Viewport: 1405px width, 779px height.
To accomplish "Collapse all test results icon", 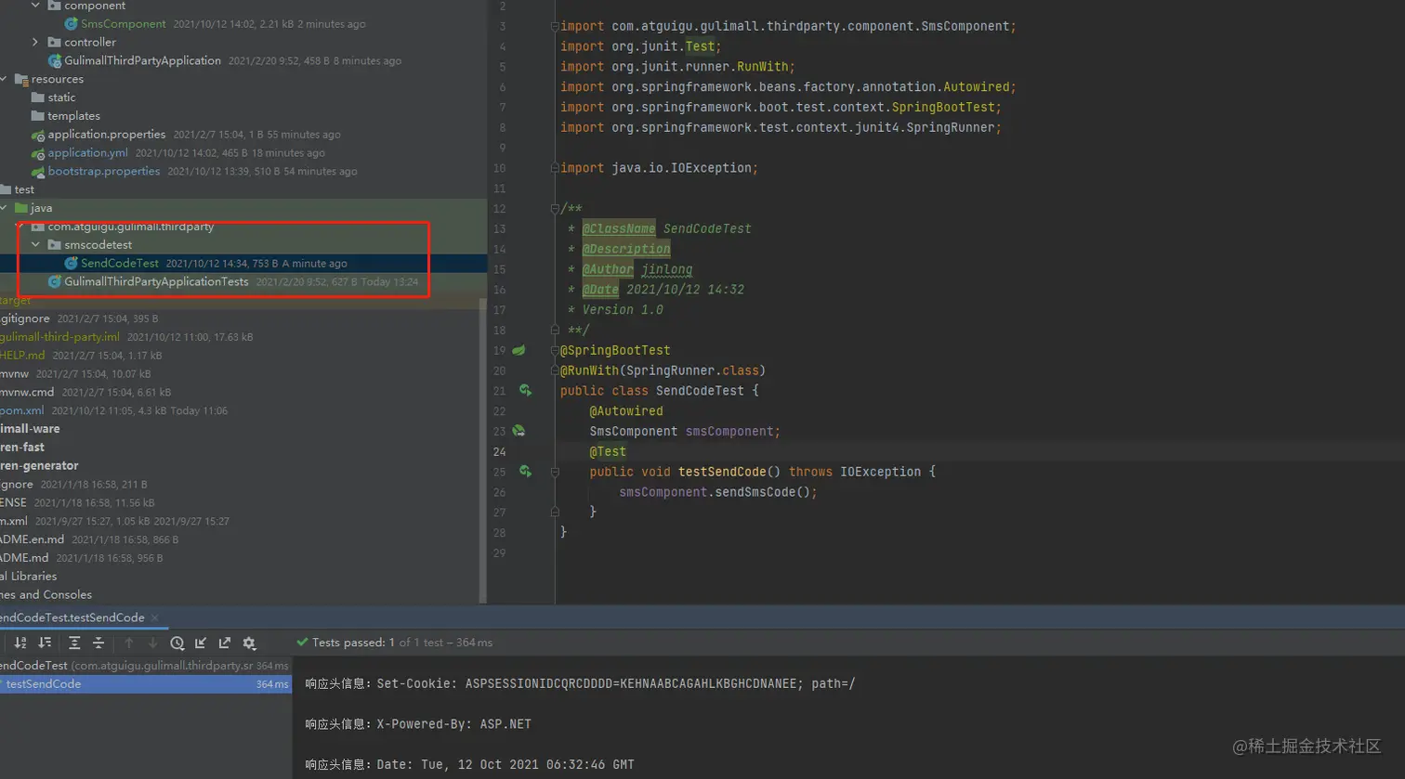I will coord(98,643).
